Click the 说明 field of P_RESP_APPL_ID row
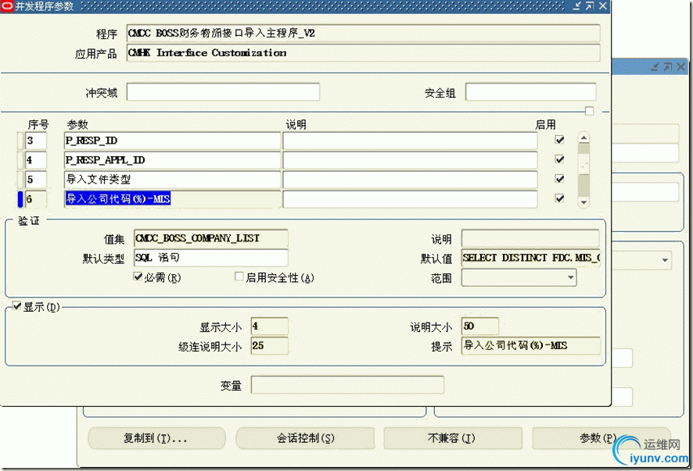The height and width of the screenshot is (471, 693). pos(410,160)
